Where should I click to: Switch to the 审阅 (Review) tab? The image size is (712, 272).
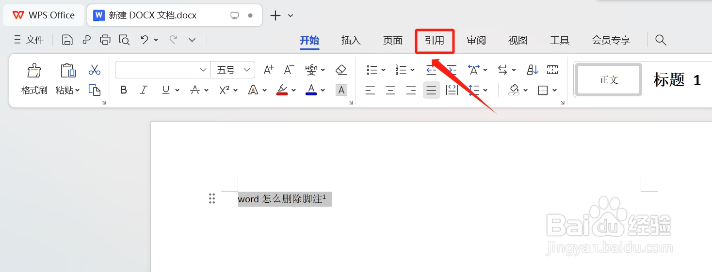pos(476,40)
